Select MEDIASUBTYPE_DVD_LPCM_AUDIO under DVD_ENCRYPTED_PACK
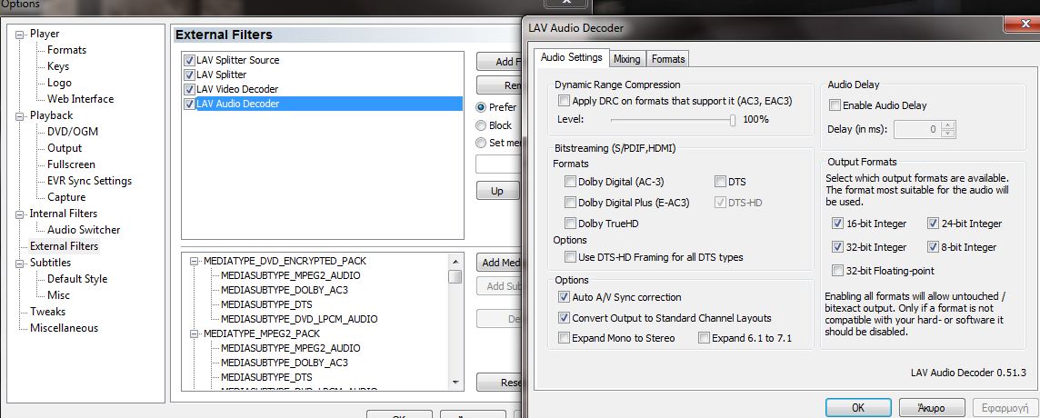1040x418 pixels. coord(299,319)
